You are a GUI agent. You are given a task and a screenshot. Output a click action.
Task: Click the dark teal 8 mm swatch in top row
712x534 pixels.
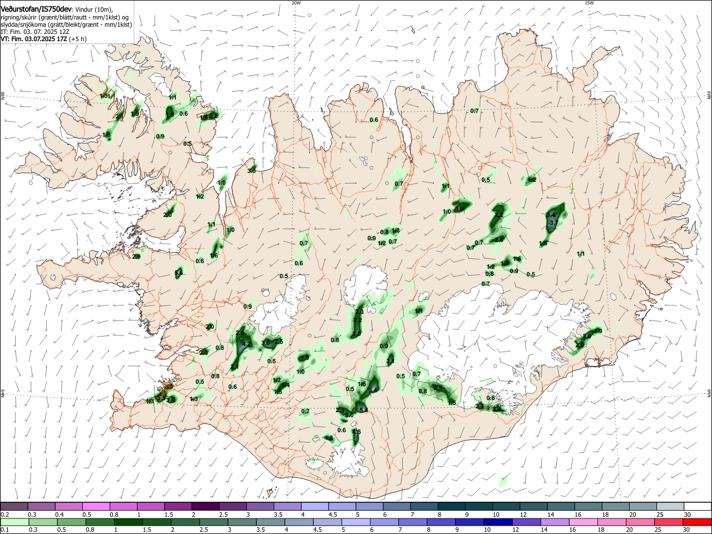[452, 506]
